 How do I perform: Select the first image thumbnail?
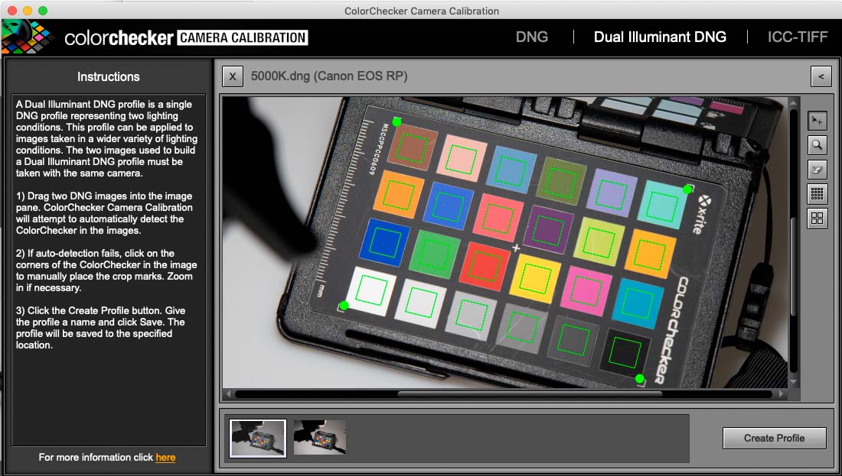click(258, 438)
